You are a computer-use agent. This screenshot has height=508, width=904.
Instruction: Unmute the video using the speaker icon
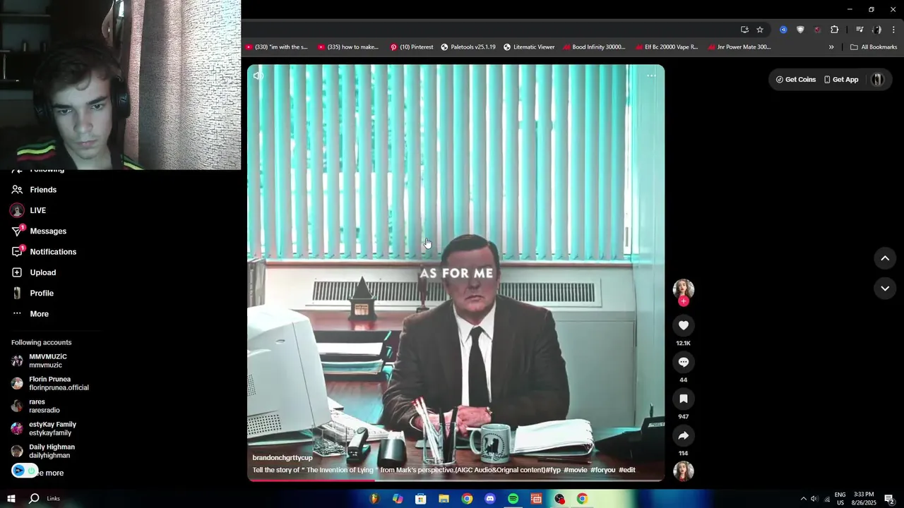click(x=258, y=75)
